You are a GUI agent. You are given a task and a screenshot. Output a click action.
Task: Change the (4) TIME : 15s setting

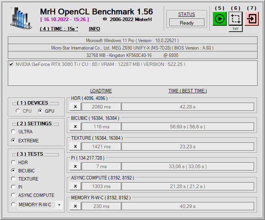pos(59,29)
